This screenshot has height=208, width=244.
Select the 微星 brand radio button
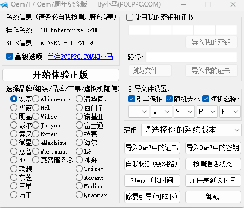(x=14, y=143)
